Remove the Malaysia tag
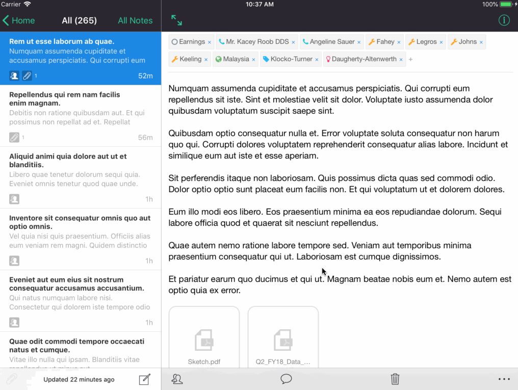518x390 pixels. coord(253,60)
